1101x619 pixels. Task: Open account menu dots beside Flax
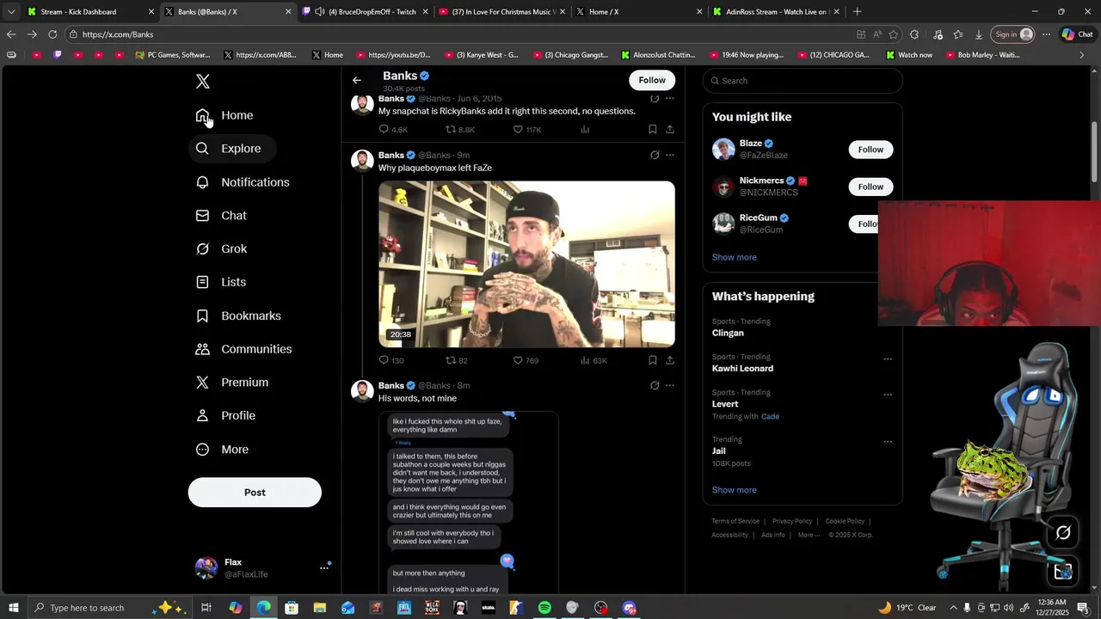click(x=324, y=567)
